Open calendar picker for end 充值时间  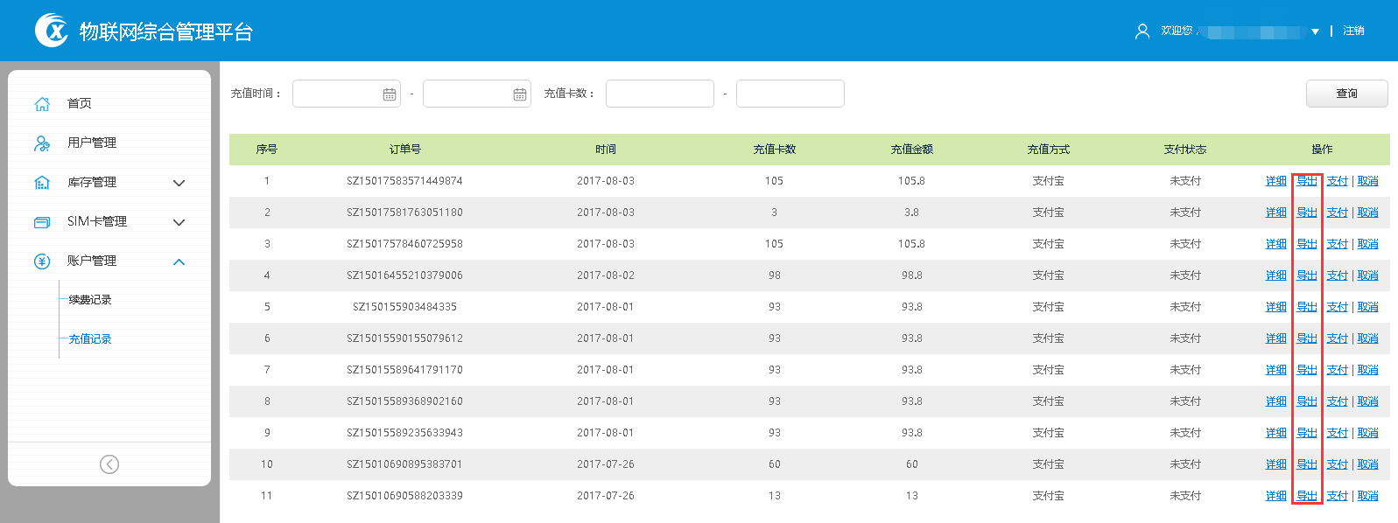coord(520,94)
